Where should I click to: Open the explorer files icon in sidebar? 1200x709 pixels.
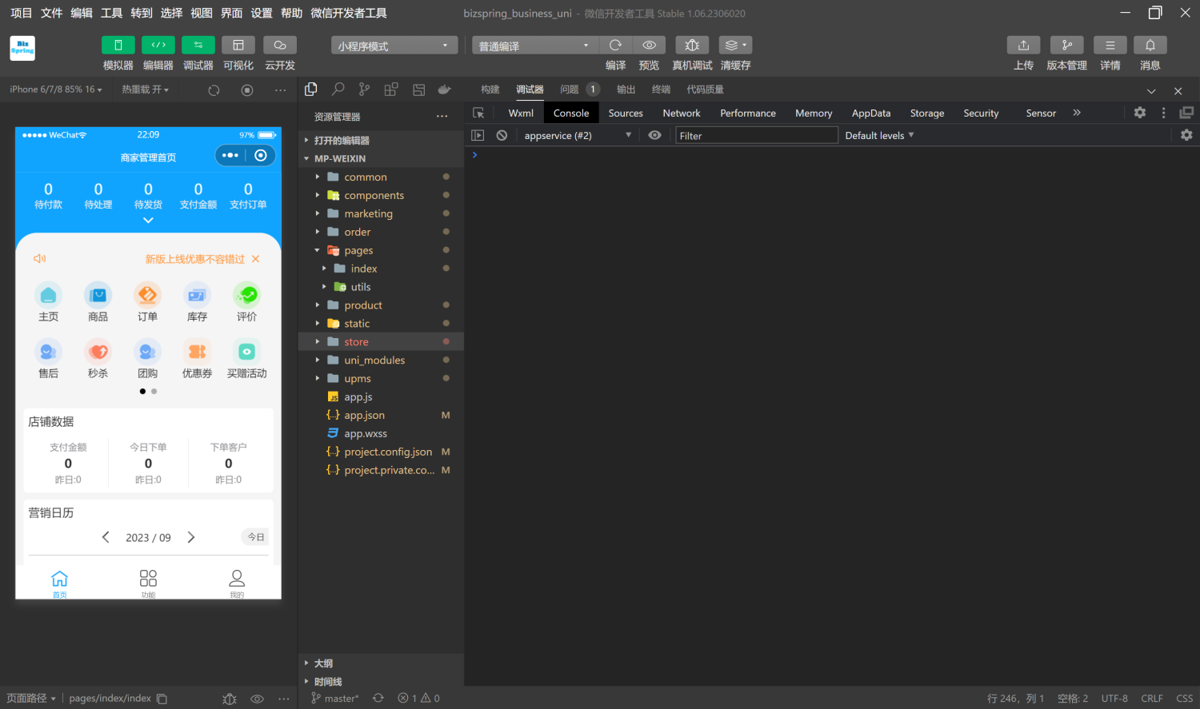pyautogui.click(x=311, y=90)
